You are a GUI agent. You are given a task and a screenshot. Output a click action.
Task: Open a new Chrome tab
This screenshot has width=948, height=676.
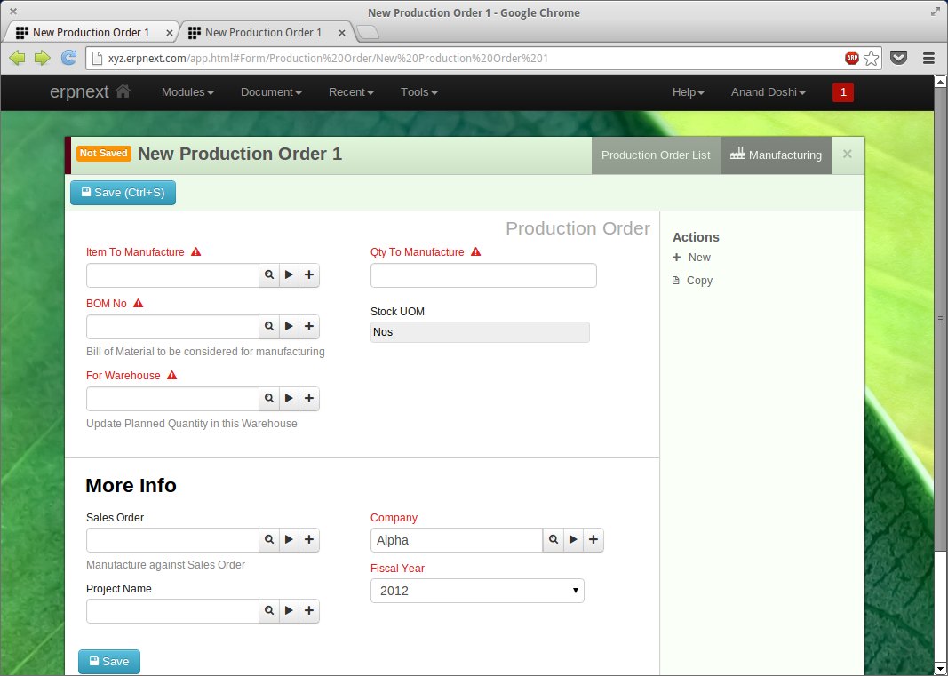point(368,33)
